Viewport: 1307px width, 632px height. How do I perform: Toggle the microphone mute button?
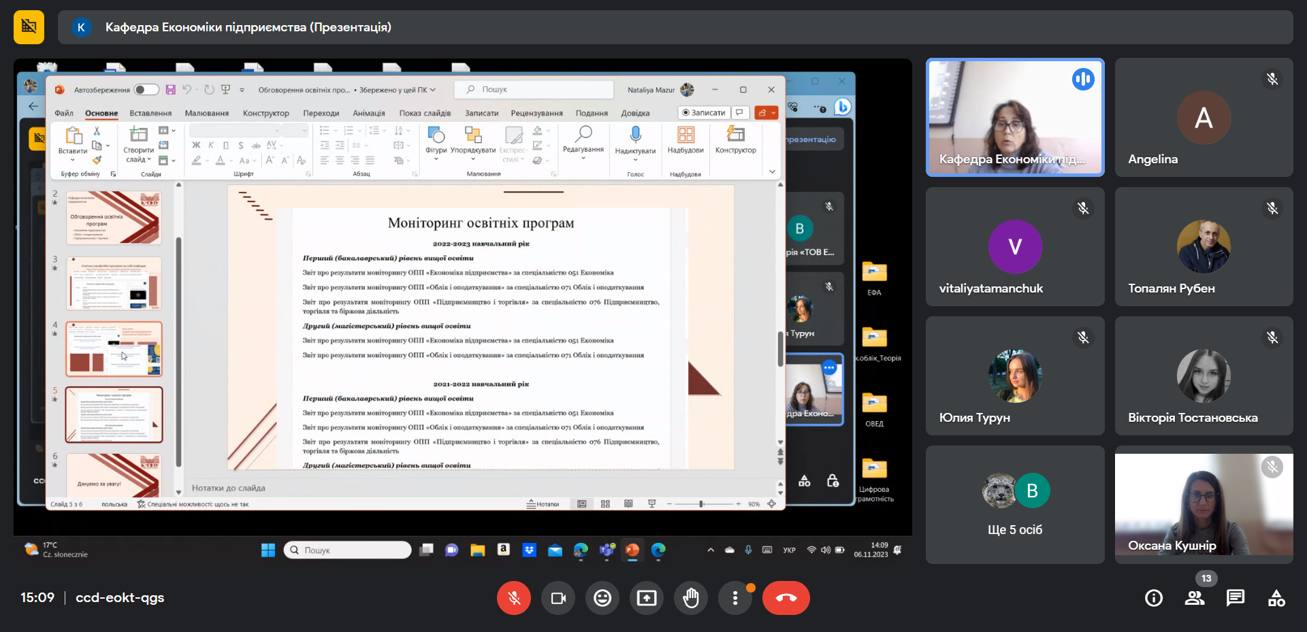point(514,598)
